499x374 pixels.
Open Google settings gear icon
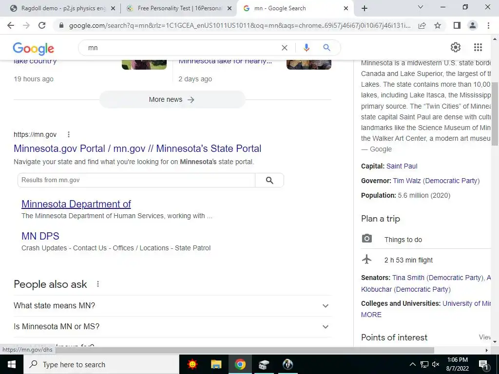click(456, 47)
